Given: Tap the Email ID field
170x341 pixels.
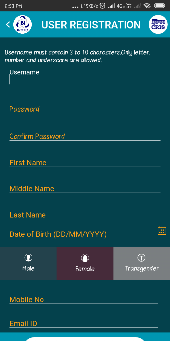Looking at the screenshot, I should pyautogui.click(x=84, y=323).
